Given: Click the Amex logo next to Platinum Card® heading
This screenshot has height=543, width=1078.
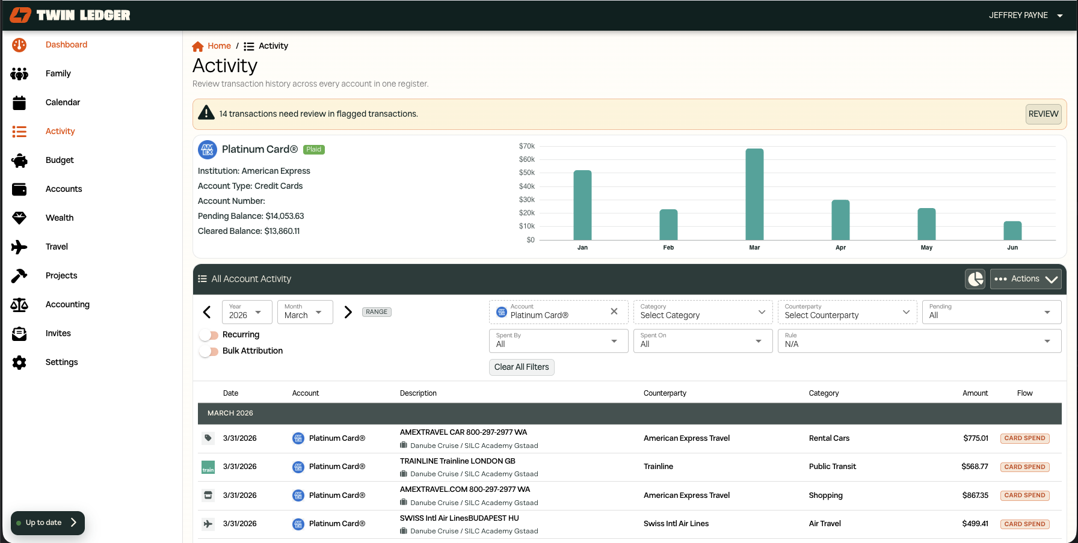Looking at the screenshot, I should 208,149.
